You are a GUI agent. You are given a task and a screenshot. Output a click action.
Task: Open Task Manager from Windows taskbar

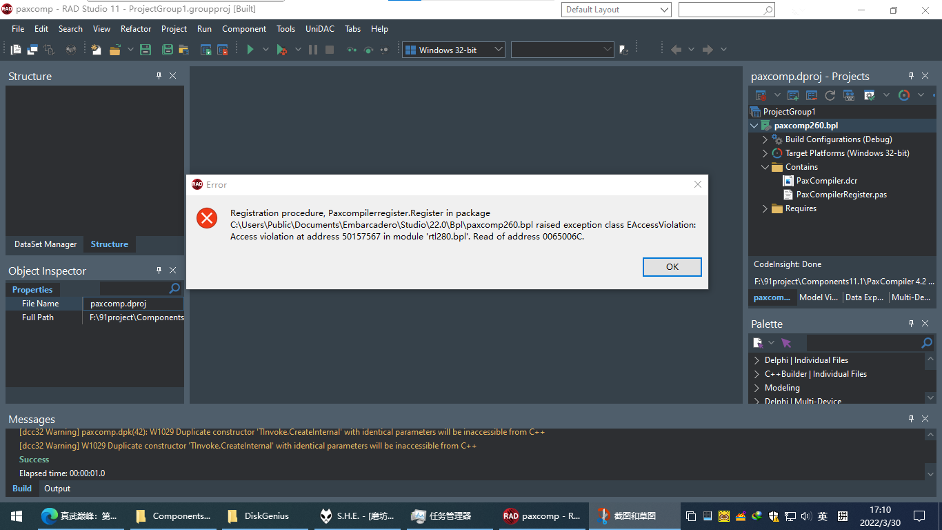click(441, 516)
